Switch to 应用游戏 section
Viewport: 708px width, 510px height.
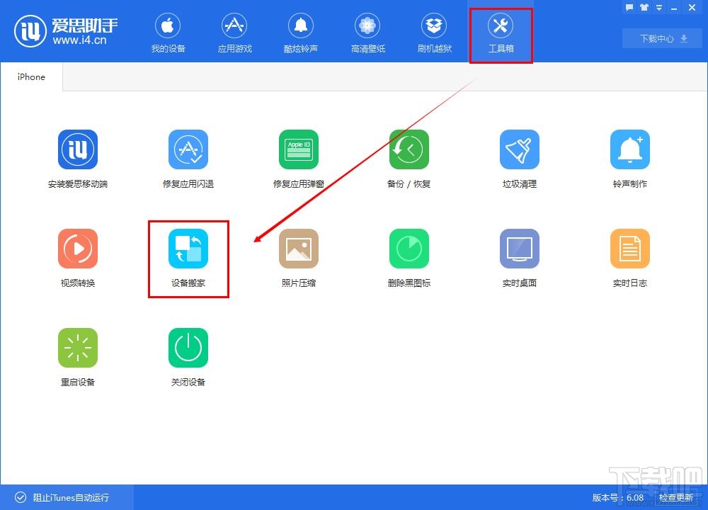click(234, 33)
